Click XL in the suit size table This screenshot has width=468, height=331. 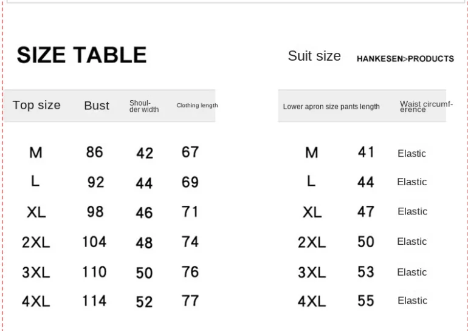coord(312,213)
